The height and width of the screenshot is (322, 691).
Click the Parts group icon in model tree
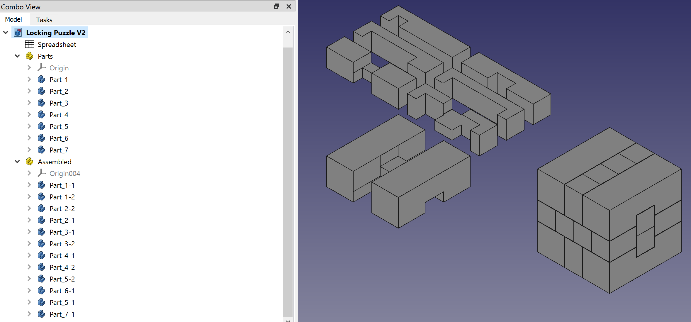coord(30,56)
